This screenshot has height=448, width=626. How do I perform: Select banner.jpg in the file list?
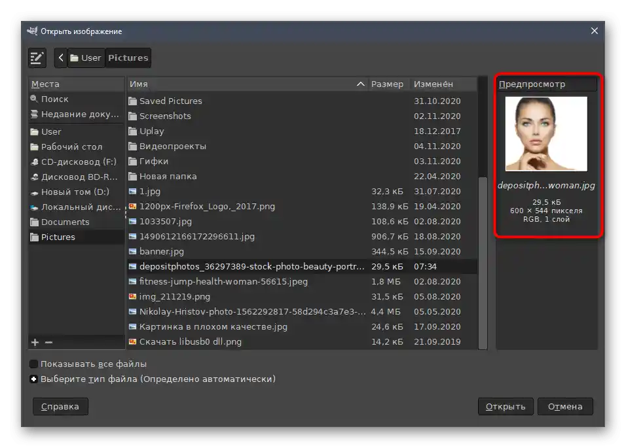point(303,252)
